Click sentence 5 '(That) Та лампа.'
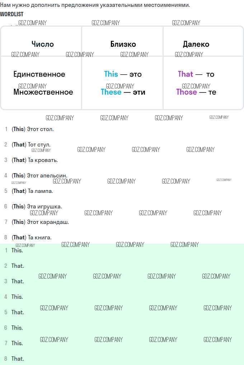This screenshot has height=365, width=244. 32,191
